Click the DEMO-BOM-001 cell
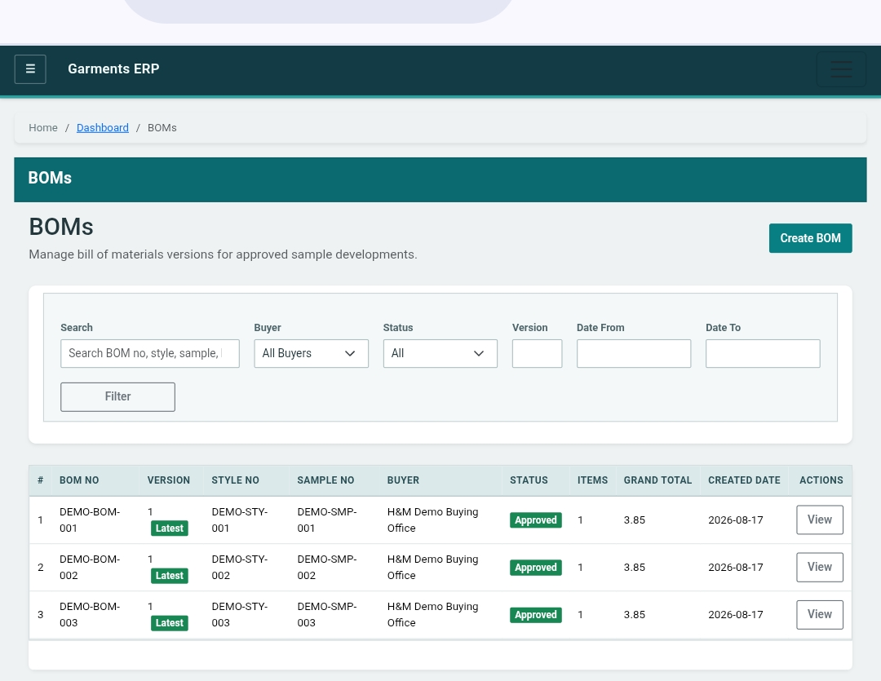The image size is (881, 681). (x=90, y=520)
